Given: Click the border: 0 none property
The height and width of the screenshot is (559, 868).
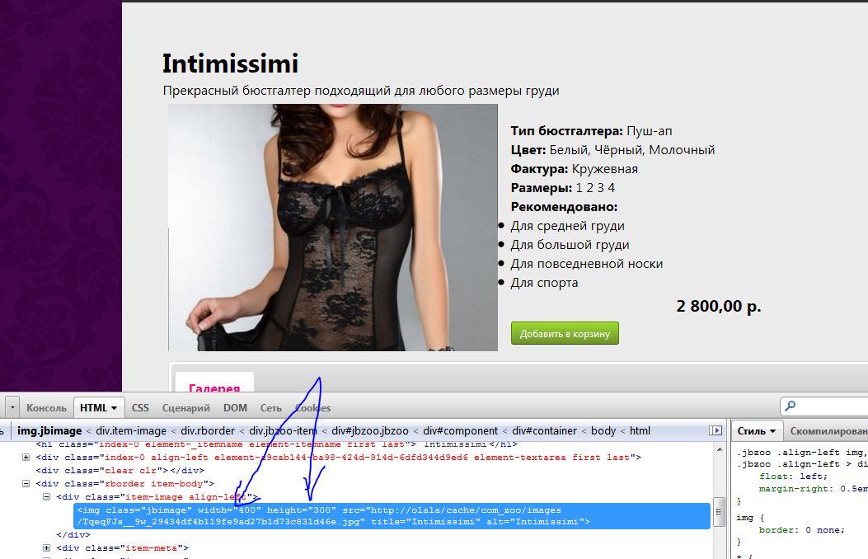Looking at the screenshot, I should click(801, 529).
